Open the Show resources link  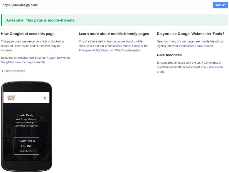tap(15, 71)
